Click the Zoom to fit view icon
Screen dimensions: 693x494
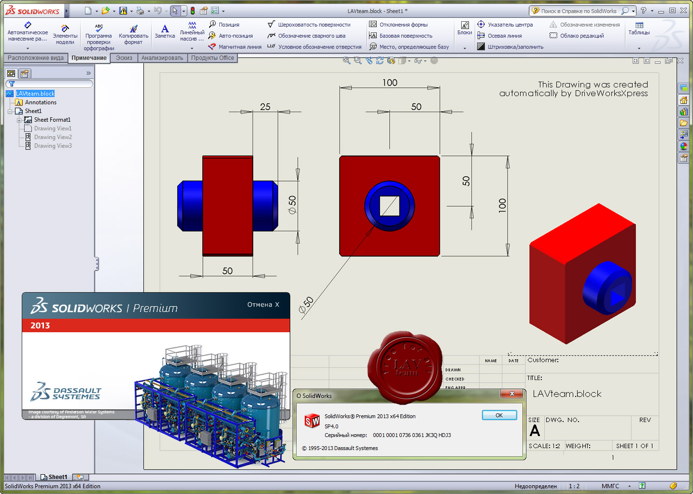[346, 60]
